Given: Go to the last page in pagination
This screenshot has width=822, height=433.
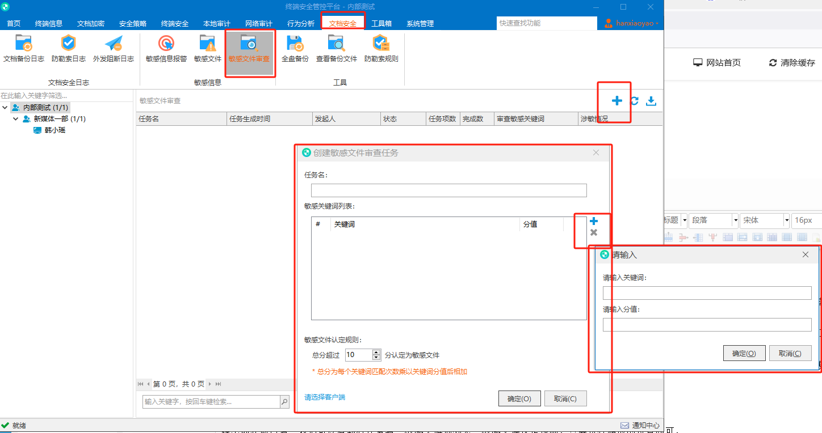Looking at the screenshot, I should [219, 384].
